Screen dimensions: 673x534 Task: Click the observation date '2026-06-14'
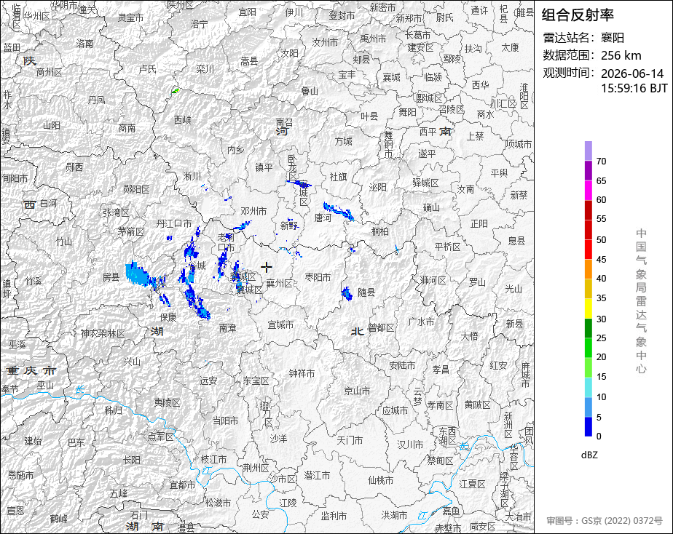tap(632, 73)
